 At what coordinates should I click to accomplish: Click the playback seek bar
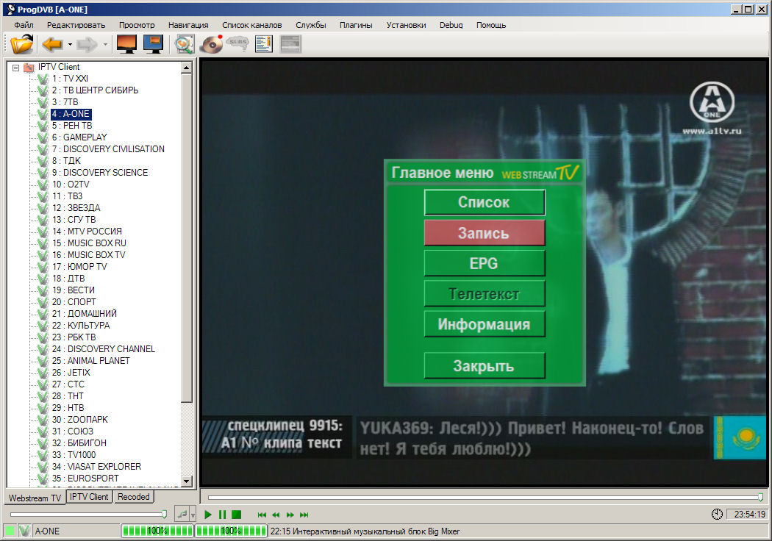pos(485,498)
